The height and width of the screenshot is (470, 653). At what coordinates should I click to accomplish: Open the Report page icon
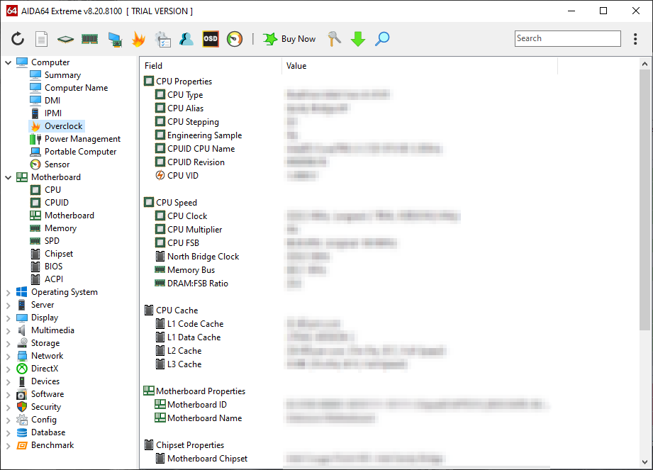click(x=42, y=39)
